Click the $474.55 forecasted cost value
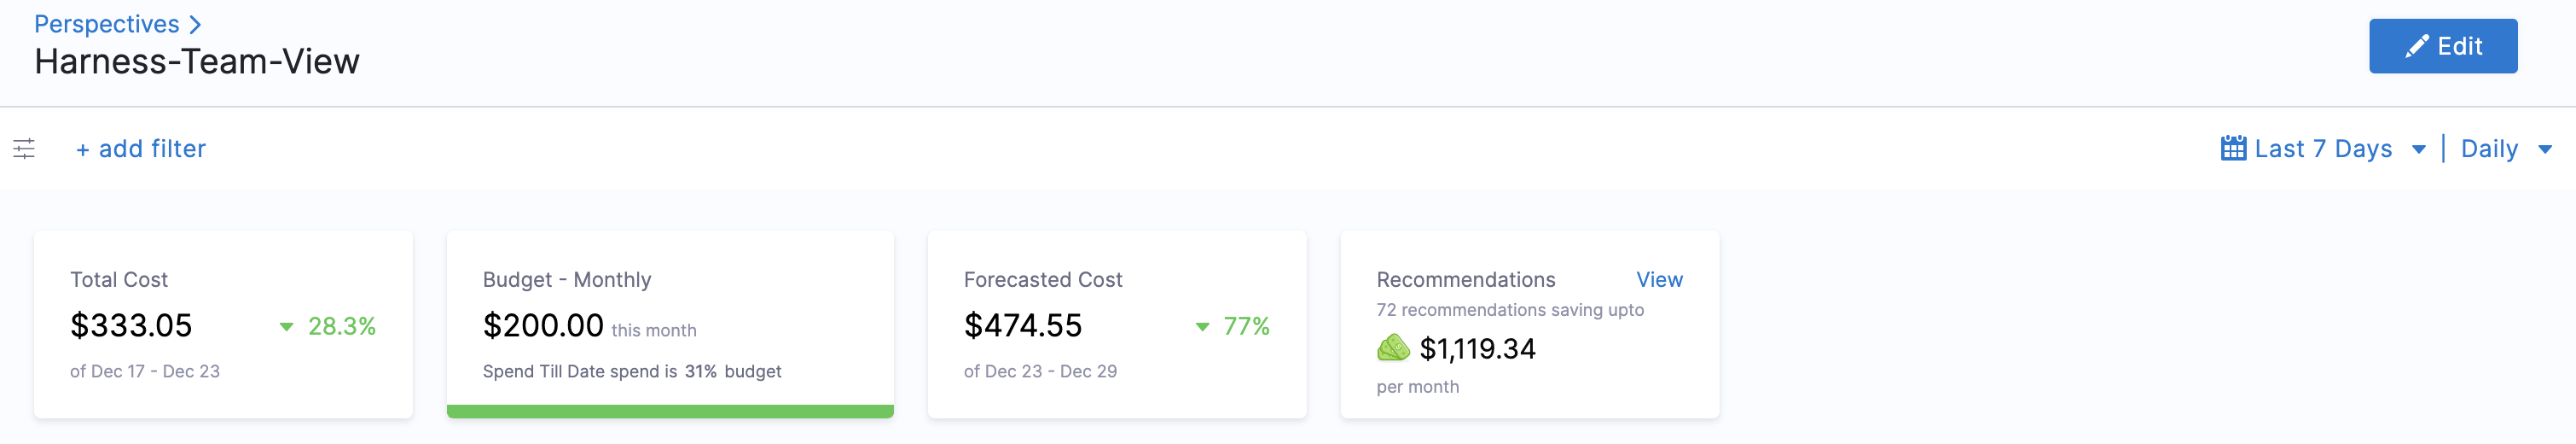2576x444 pixels. [x=1023, y=325]
